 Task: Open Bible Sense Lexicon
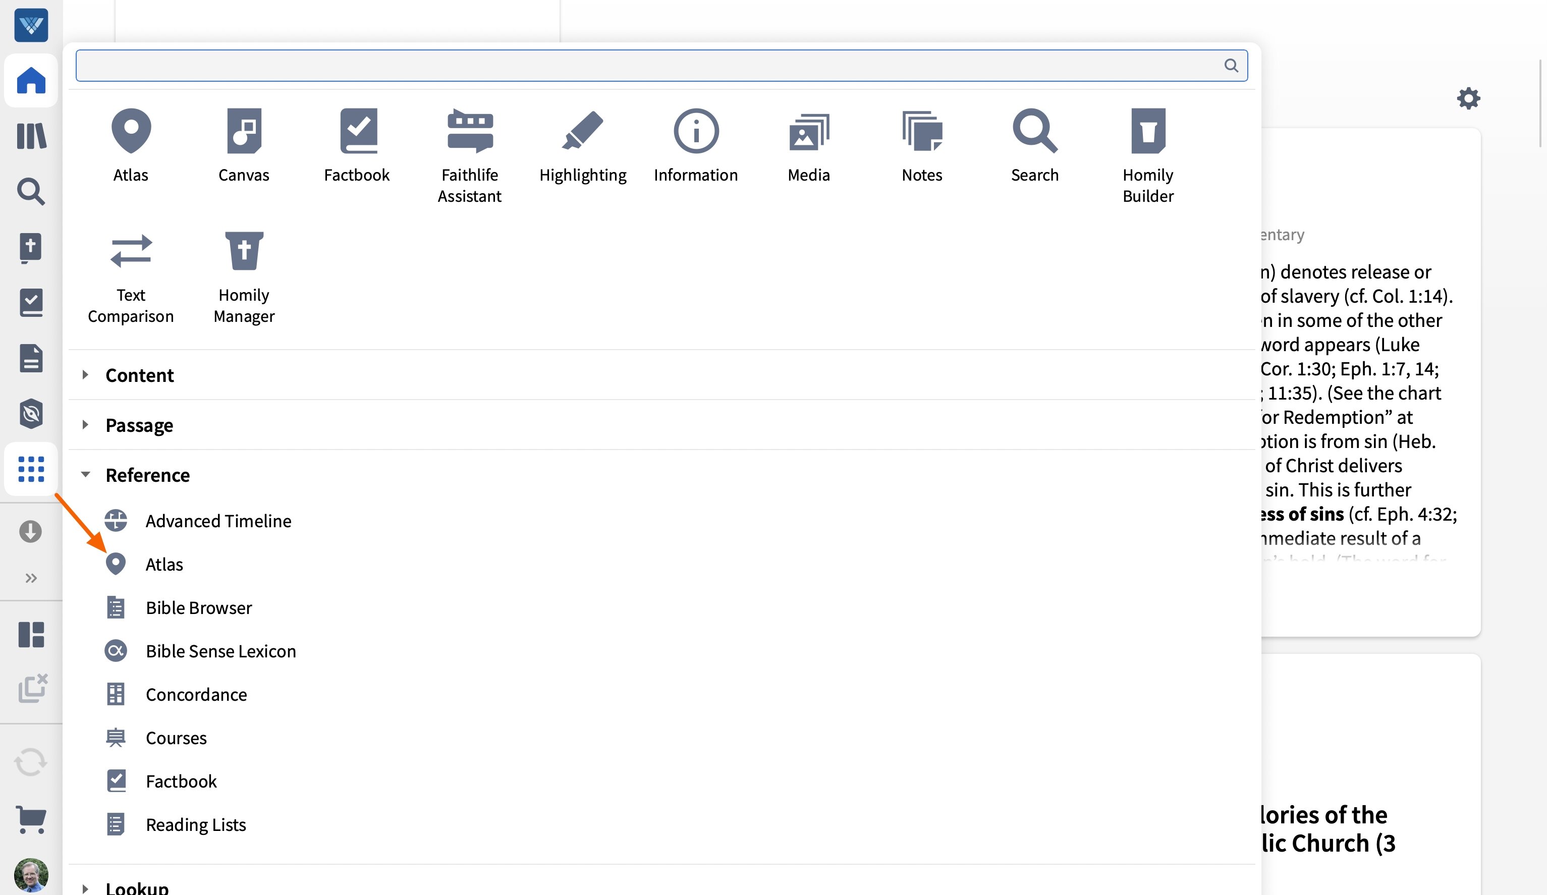pyautogui.click(x=221, y=651)
